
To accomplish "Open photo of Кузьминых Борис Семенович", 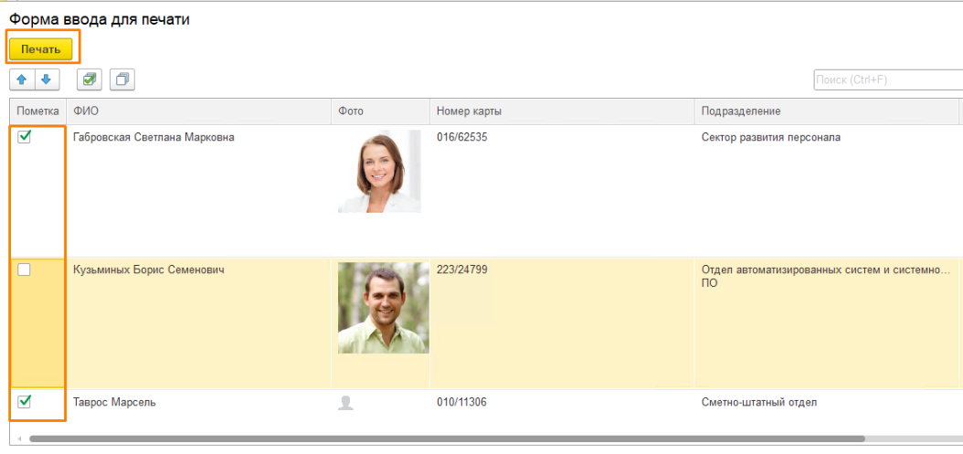I will [x=383, y=308].
